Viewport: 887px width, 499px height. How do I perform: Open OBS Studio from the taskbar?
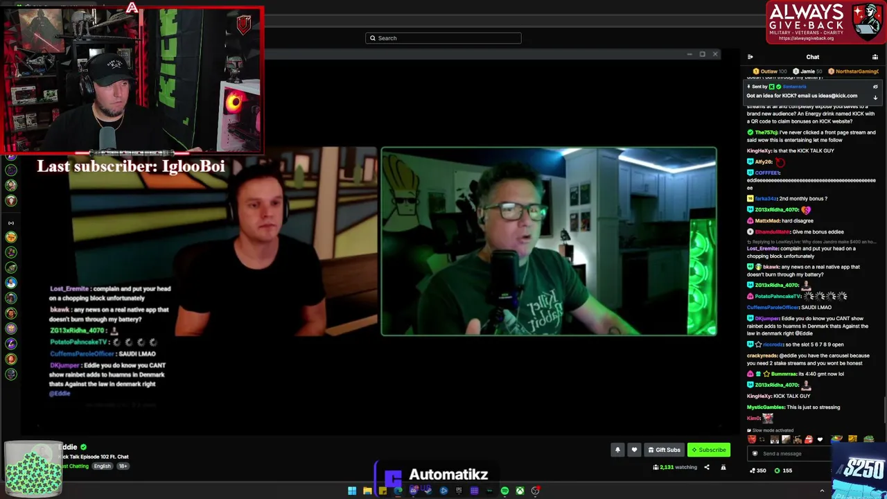(x=535, y=491)
